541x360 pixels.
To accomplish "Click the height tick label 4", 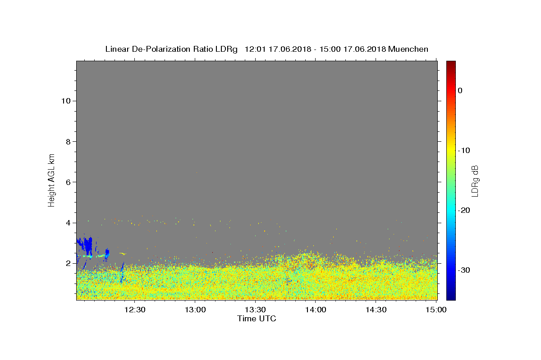I will tap(68, 223).
